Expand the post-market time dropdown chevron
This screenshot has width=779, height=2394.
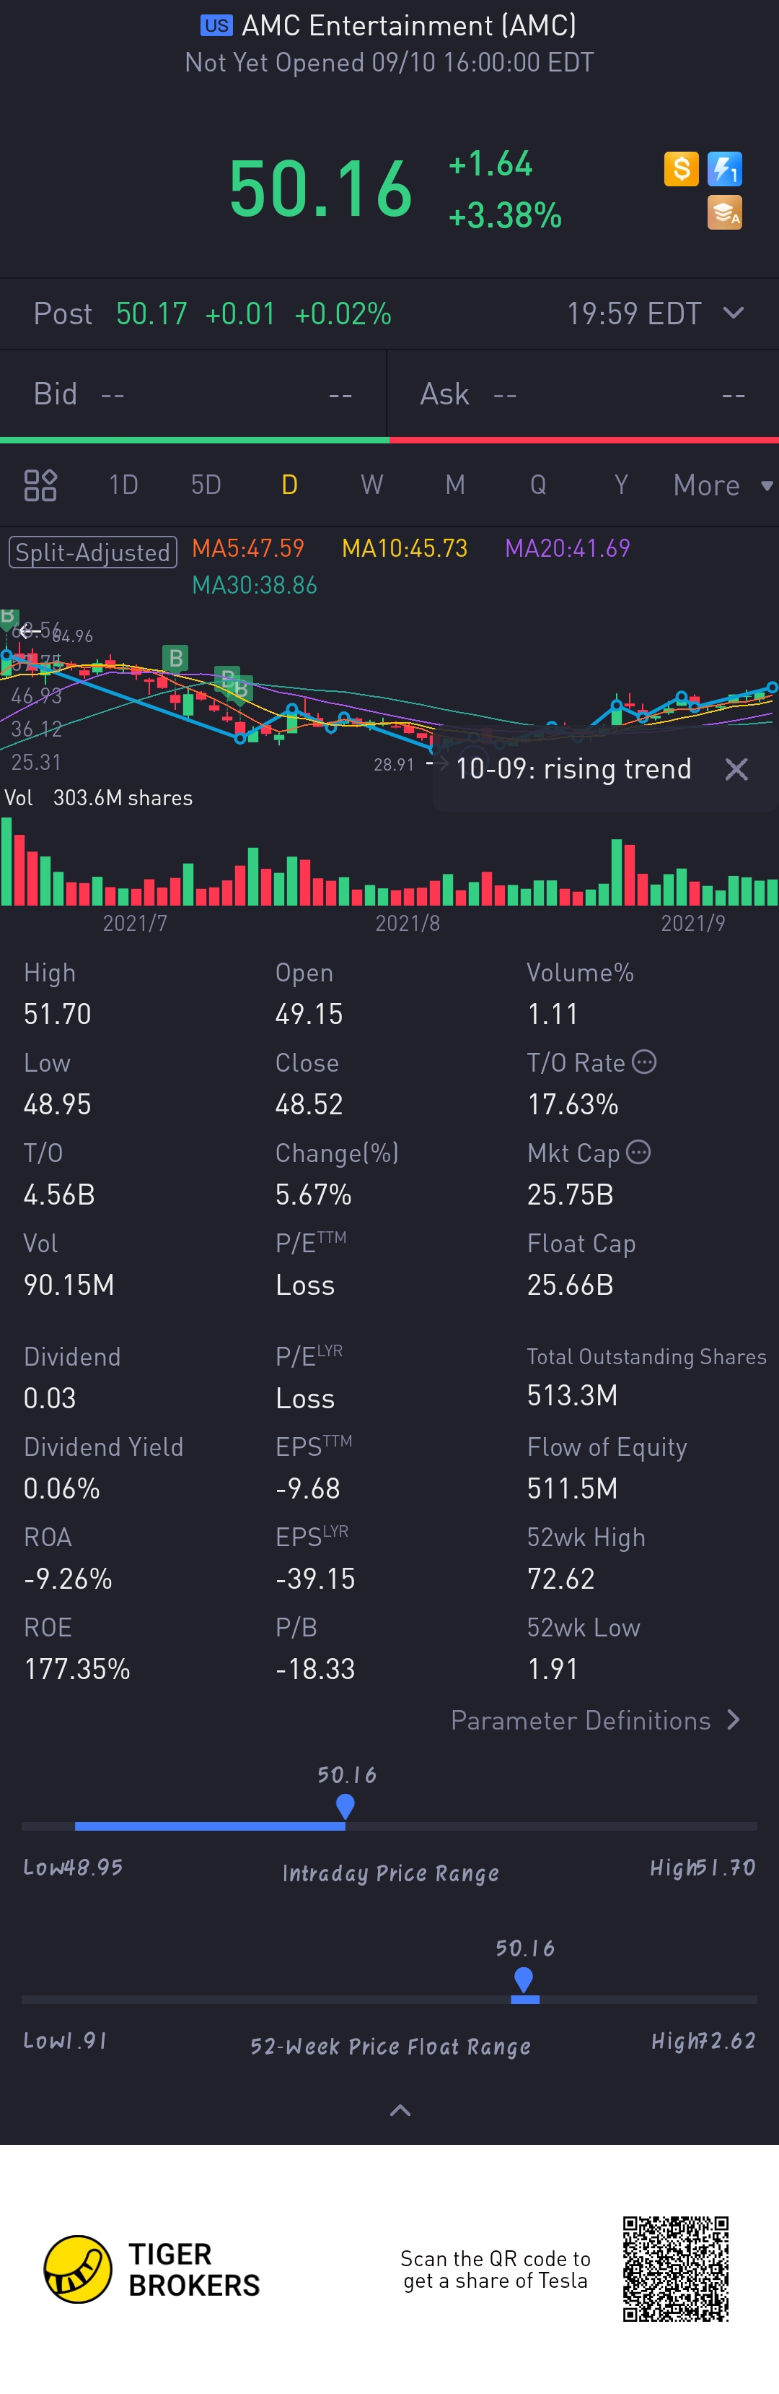(733, 313)
